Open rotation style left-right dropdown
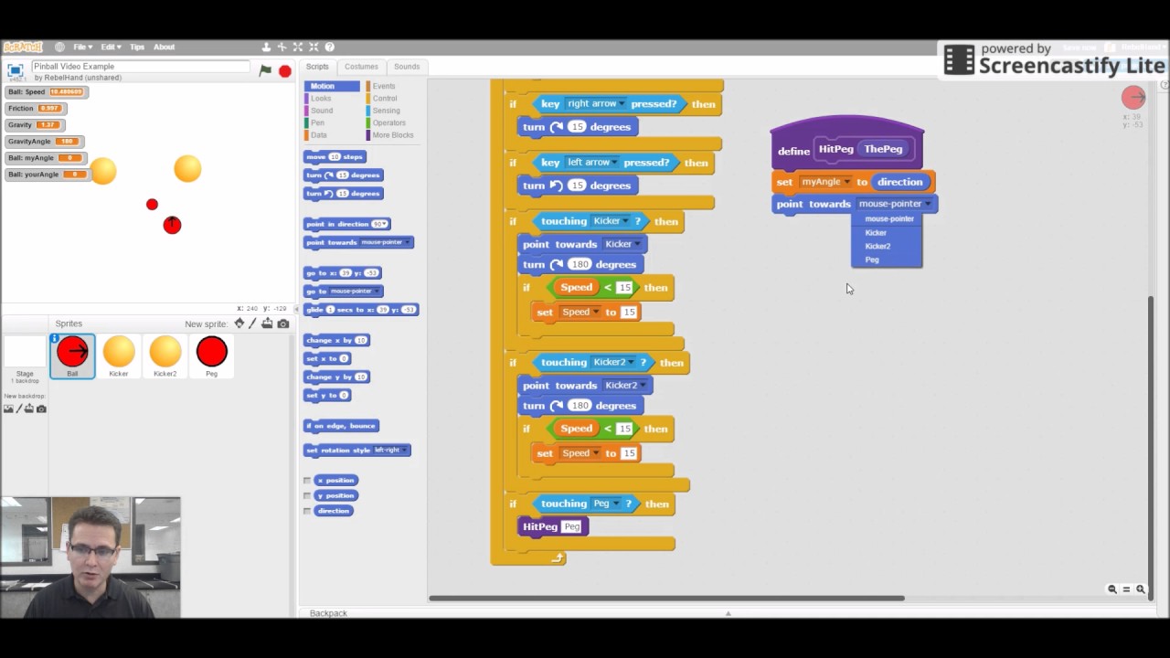This screenshot has height=658, width=1170. 390,451
